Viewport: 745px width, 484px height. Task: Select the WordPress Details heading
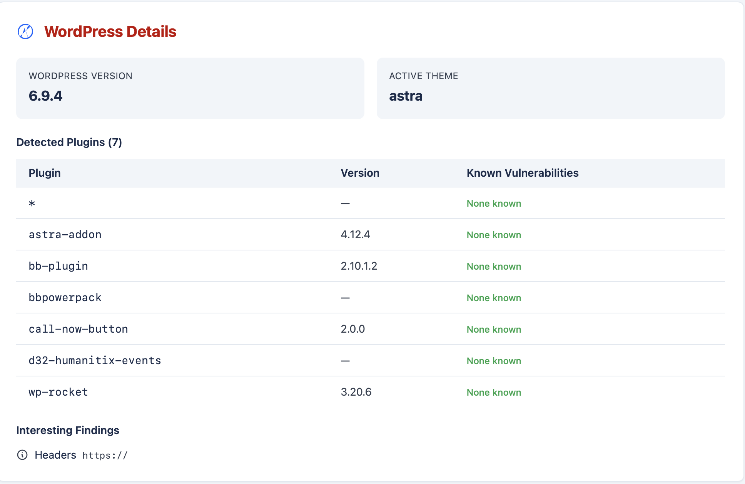point(110,31)
